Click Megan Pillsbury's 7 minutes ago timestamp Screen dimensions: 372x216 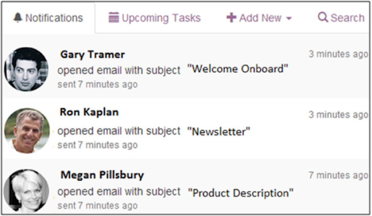[338, 175]
